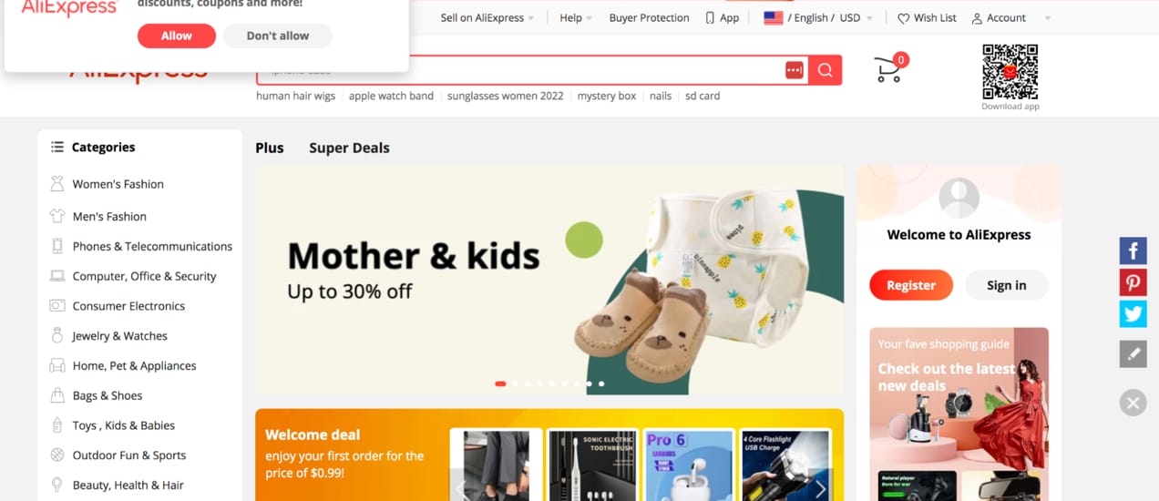Expand the Help dropdown menu

pyautogui.click(x=576, y=18)
